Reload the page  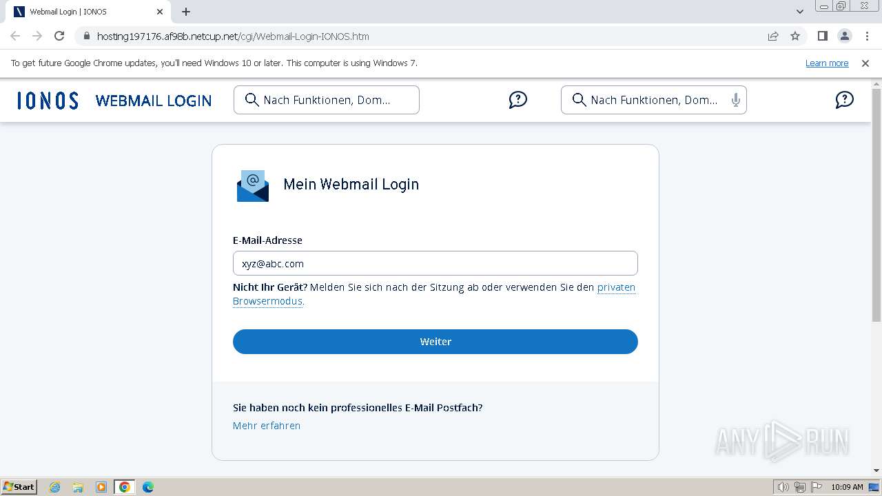click(59, 36)
